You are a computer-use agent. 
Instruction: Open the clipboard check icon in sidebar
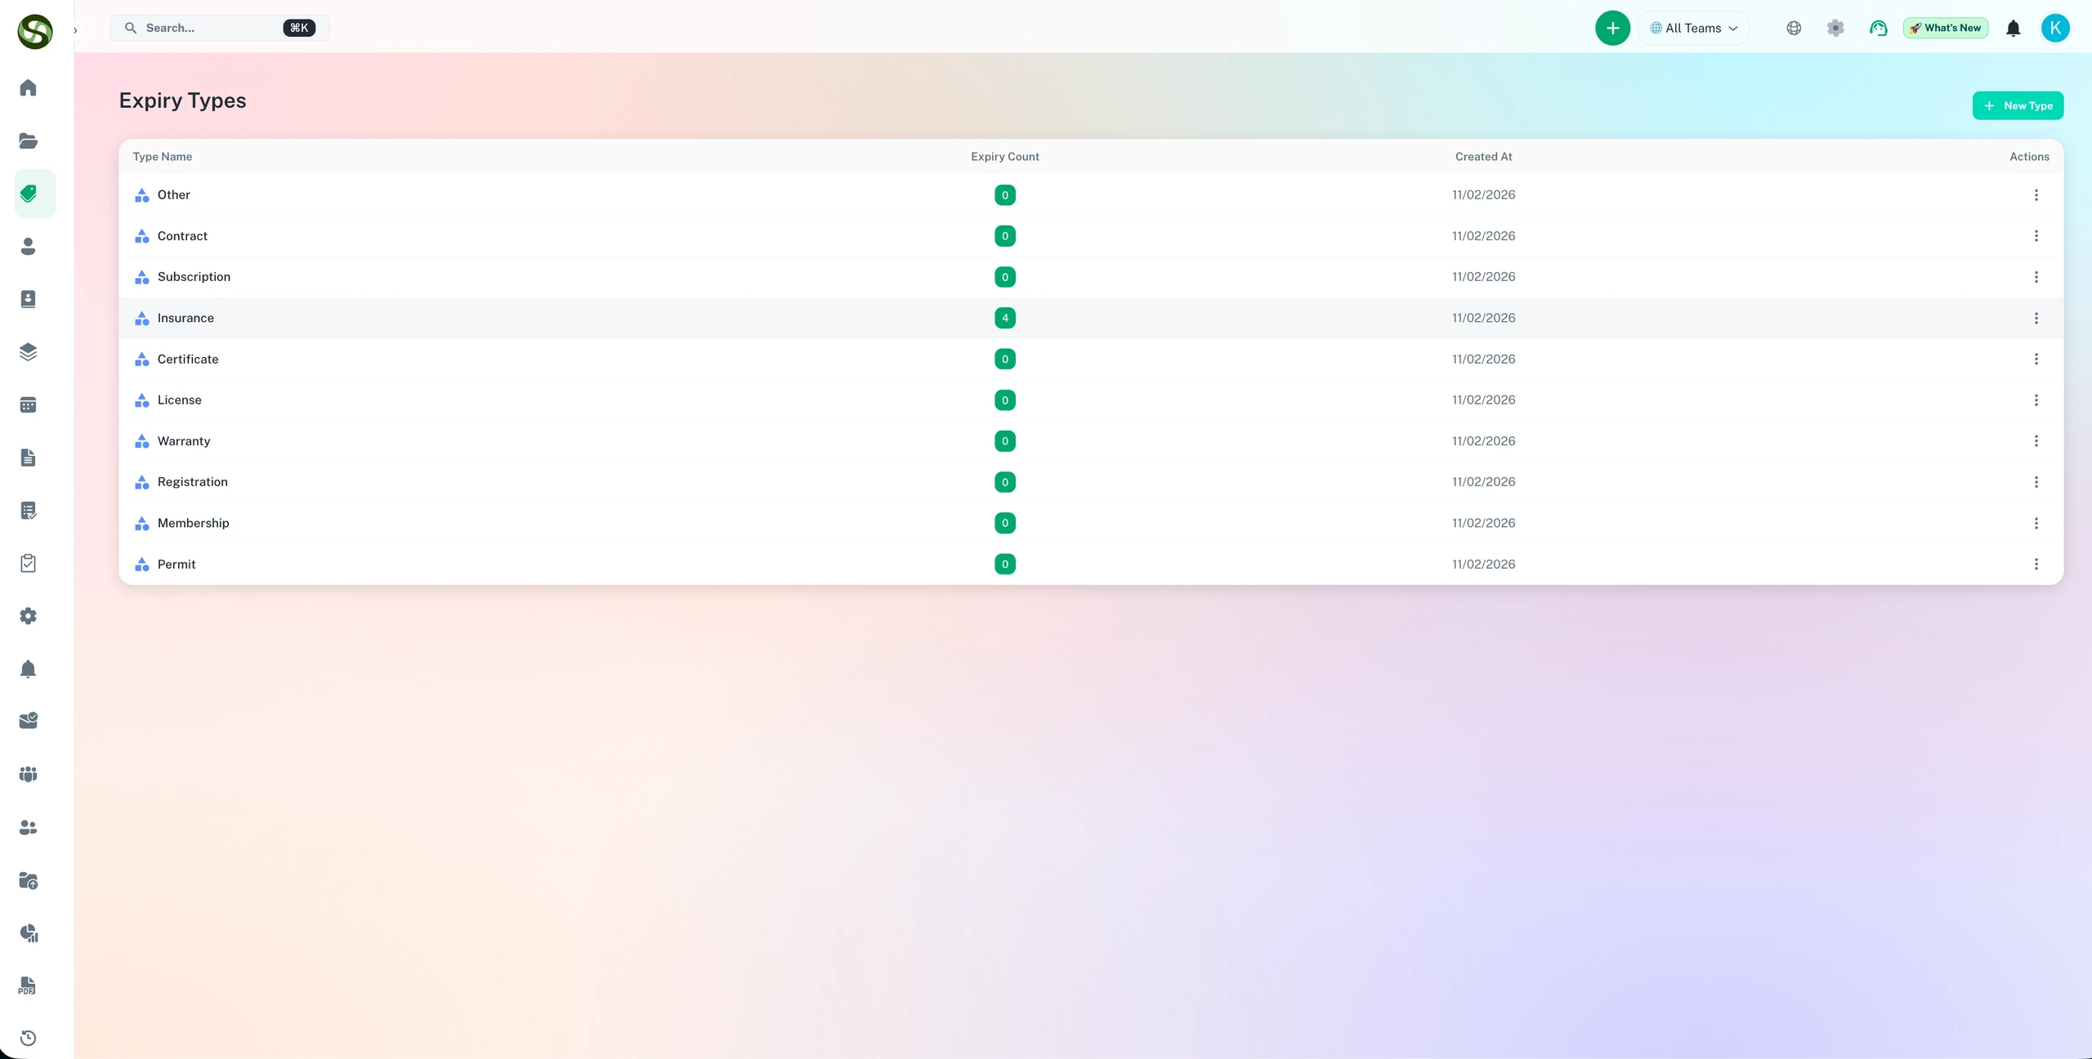pyautogui.click(x=28, y=563)
